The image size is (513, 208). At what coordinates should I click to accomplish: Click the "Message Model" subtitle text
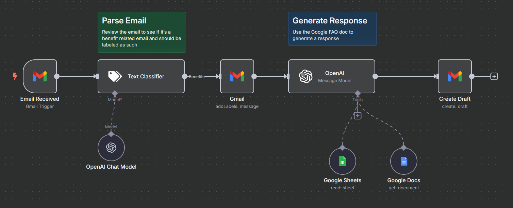click(x=335, y=80)
